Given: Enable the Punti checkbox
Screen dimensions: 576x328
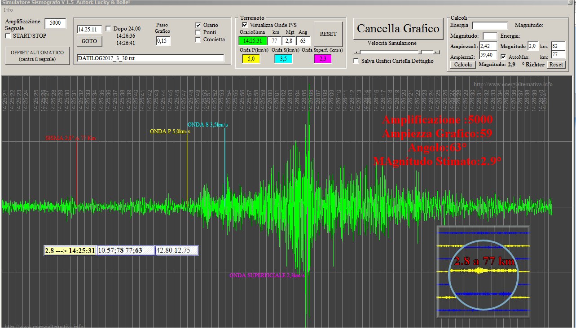Looking at the screenshot, I should [198, 32].
